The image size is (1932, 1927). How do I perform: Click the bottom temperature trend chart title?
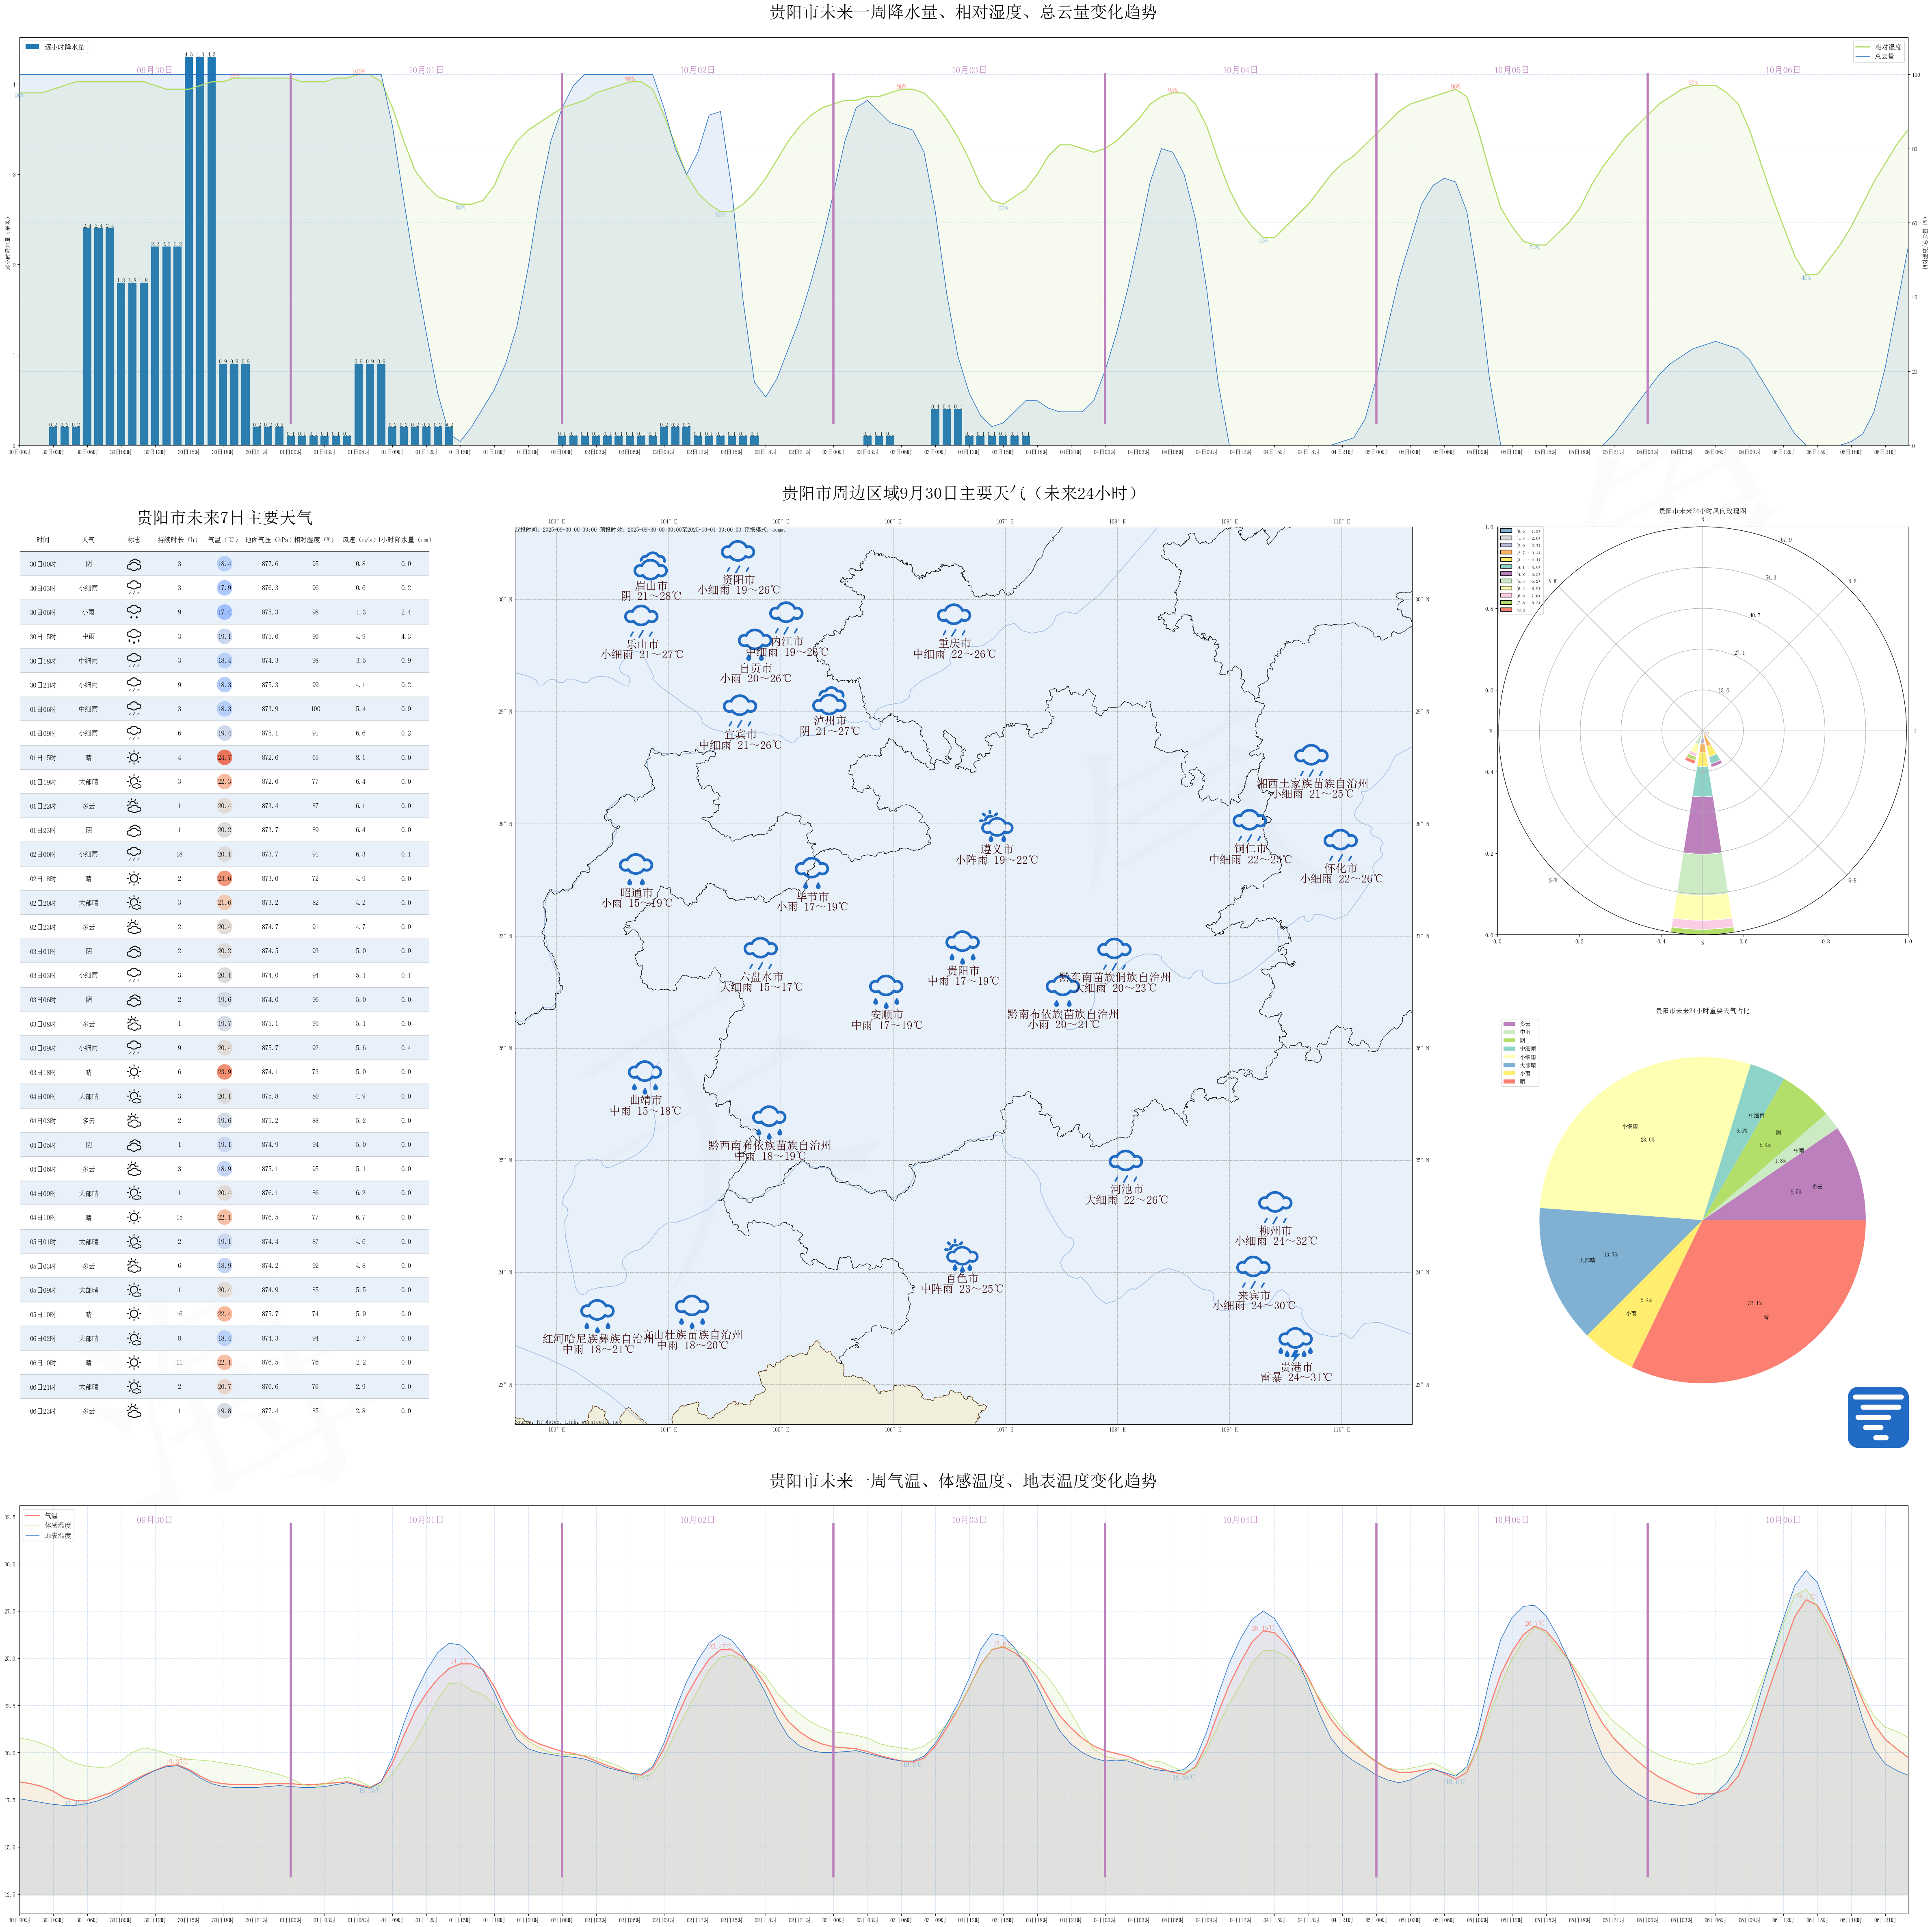tap(963, 1481)
